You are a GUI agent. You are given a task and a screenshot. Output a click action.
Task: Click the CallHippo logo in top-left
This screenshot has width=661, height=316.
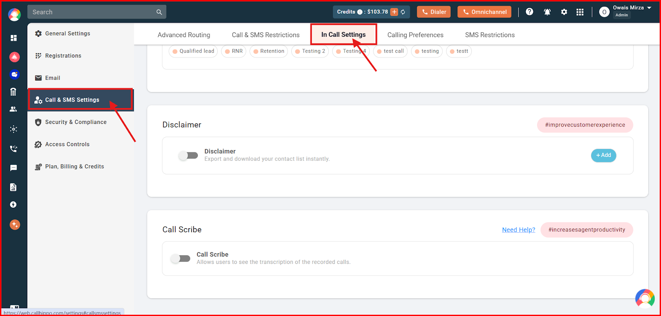click(14, 15)
